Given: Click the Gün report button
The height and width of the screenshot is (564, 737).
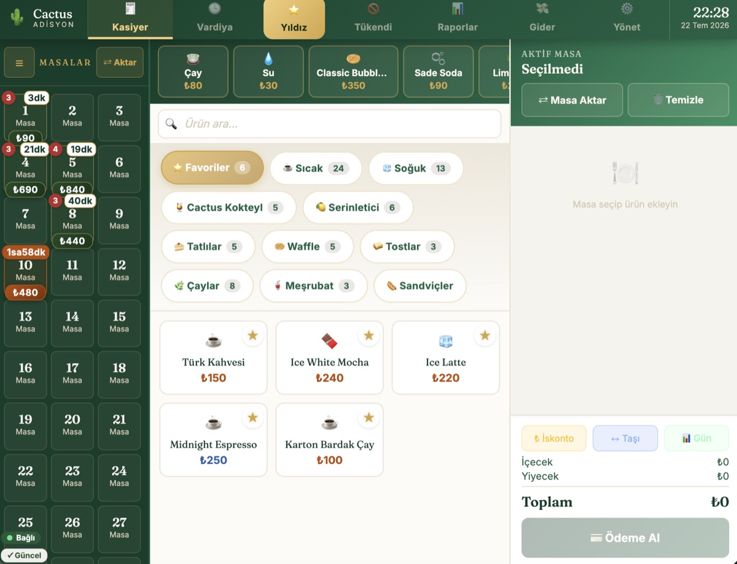Looking at the screenshot, I should (696, 438).
